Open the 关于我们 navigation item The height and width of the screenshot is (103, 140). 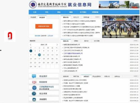pos(83,12)
